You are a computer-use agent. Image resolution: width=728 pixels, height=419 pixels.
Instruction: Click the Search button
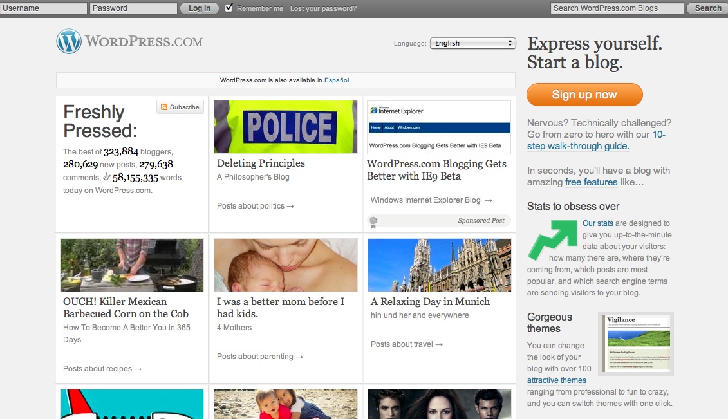click(x=707, y=8)
